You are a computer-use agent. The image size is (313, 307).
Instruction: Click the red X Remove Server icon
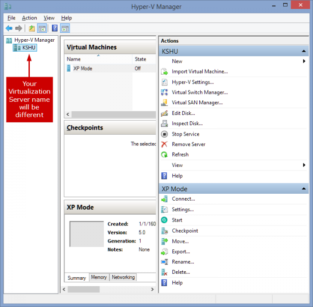tap(164, 145)
